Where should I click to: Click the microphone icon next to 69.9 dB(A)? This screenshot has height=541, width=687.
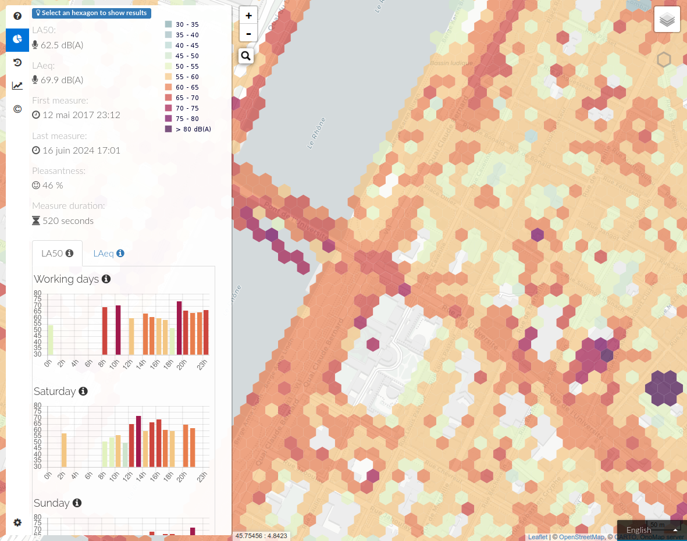(x=35, y=80)
